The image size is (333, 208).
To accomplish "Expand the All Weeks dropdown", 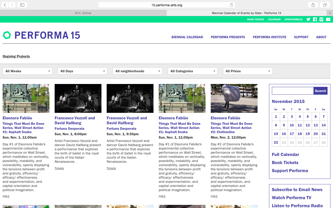I will [28, 71].
